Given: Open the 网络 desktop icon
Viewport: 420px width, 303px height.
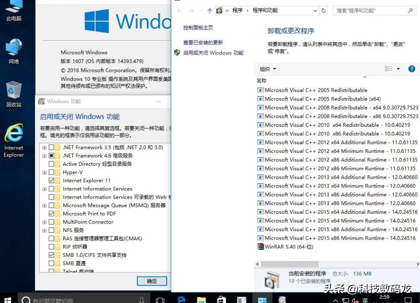Looking at the screenshot, I should 14,51.
